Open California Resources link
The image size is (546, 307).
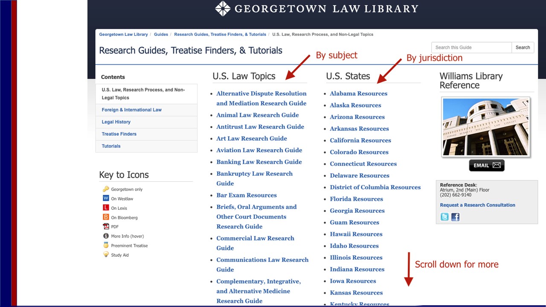(x=360, y=140)
